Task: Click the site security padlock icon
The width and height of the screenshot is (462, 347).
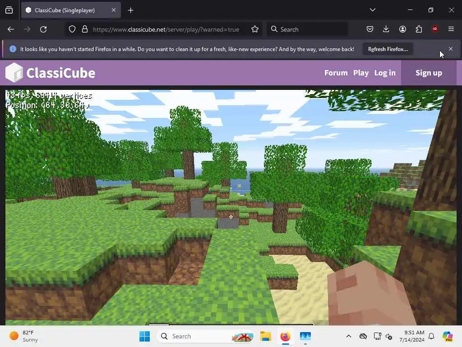Action: [85, 29]
